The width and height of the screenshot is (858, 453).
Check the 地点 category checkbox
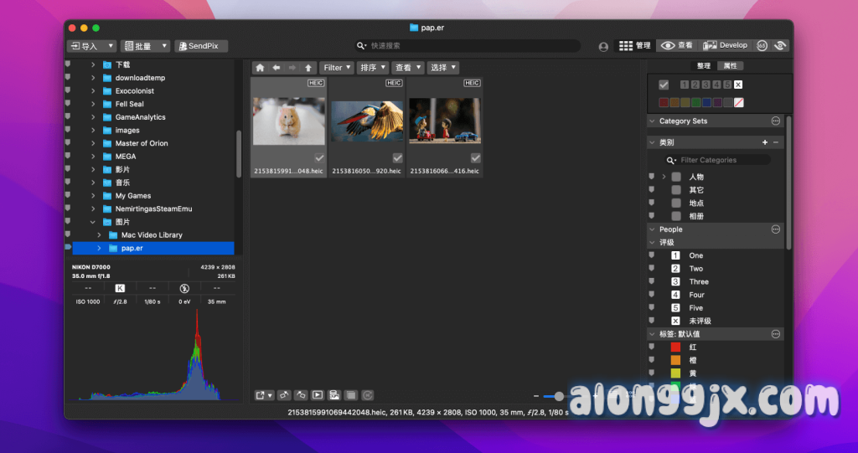click(676, 203)
